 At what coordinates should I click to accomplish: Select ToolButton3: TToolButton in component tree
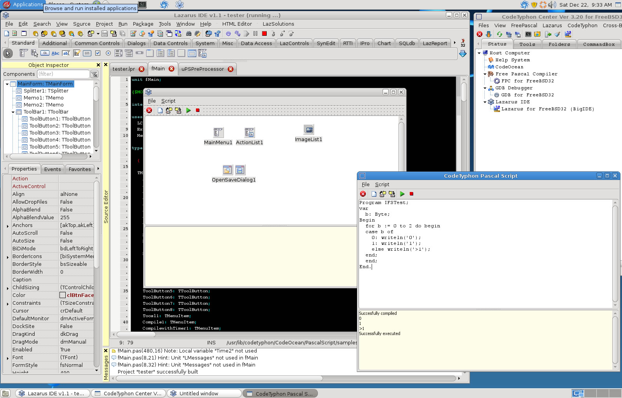click(x=60, y=133)
